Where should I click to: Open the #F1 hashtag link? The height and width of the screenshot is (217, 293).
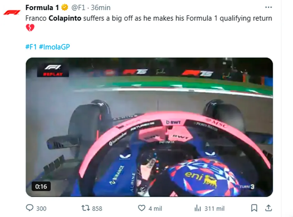tap(31, 47)
